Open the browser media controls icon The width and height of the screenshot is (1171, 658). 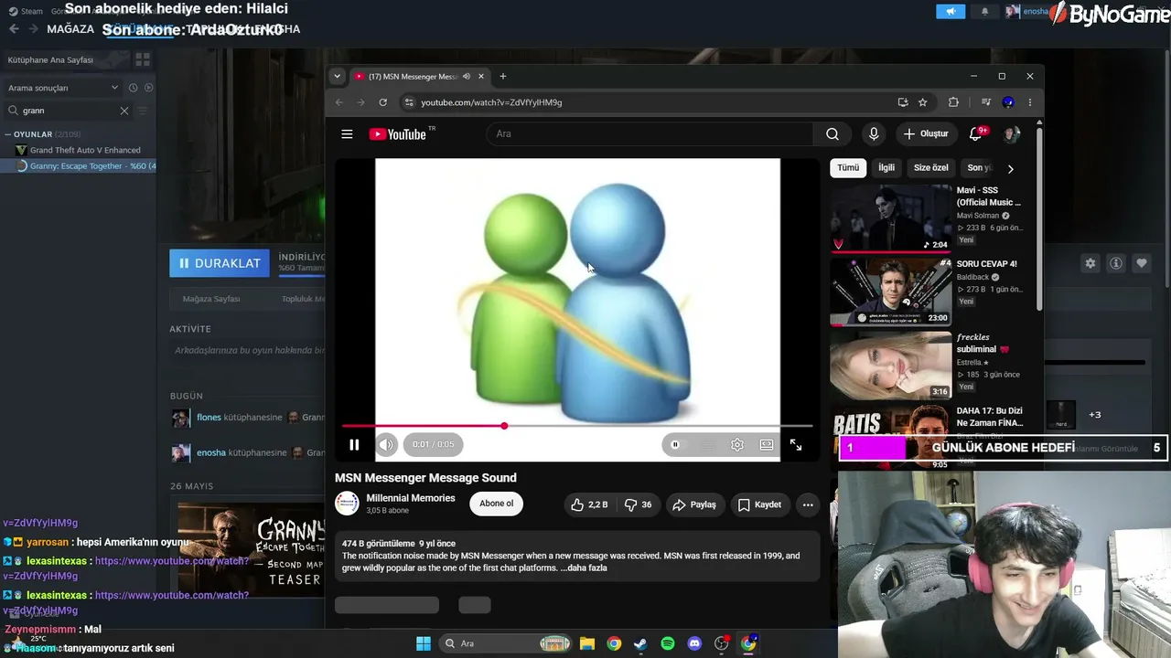[985, 102]
